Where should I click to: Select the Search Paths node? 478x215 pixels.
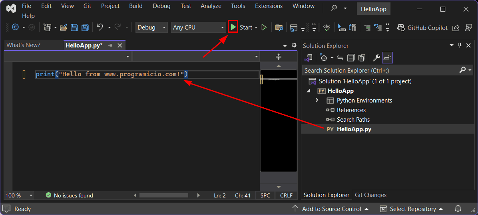pos(353,120)
